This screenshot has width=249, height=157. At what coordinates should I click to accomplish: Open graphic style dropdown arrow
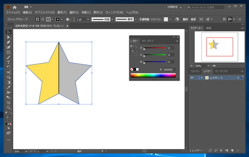tap(170, 19)
